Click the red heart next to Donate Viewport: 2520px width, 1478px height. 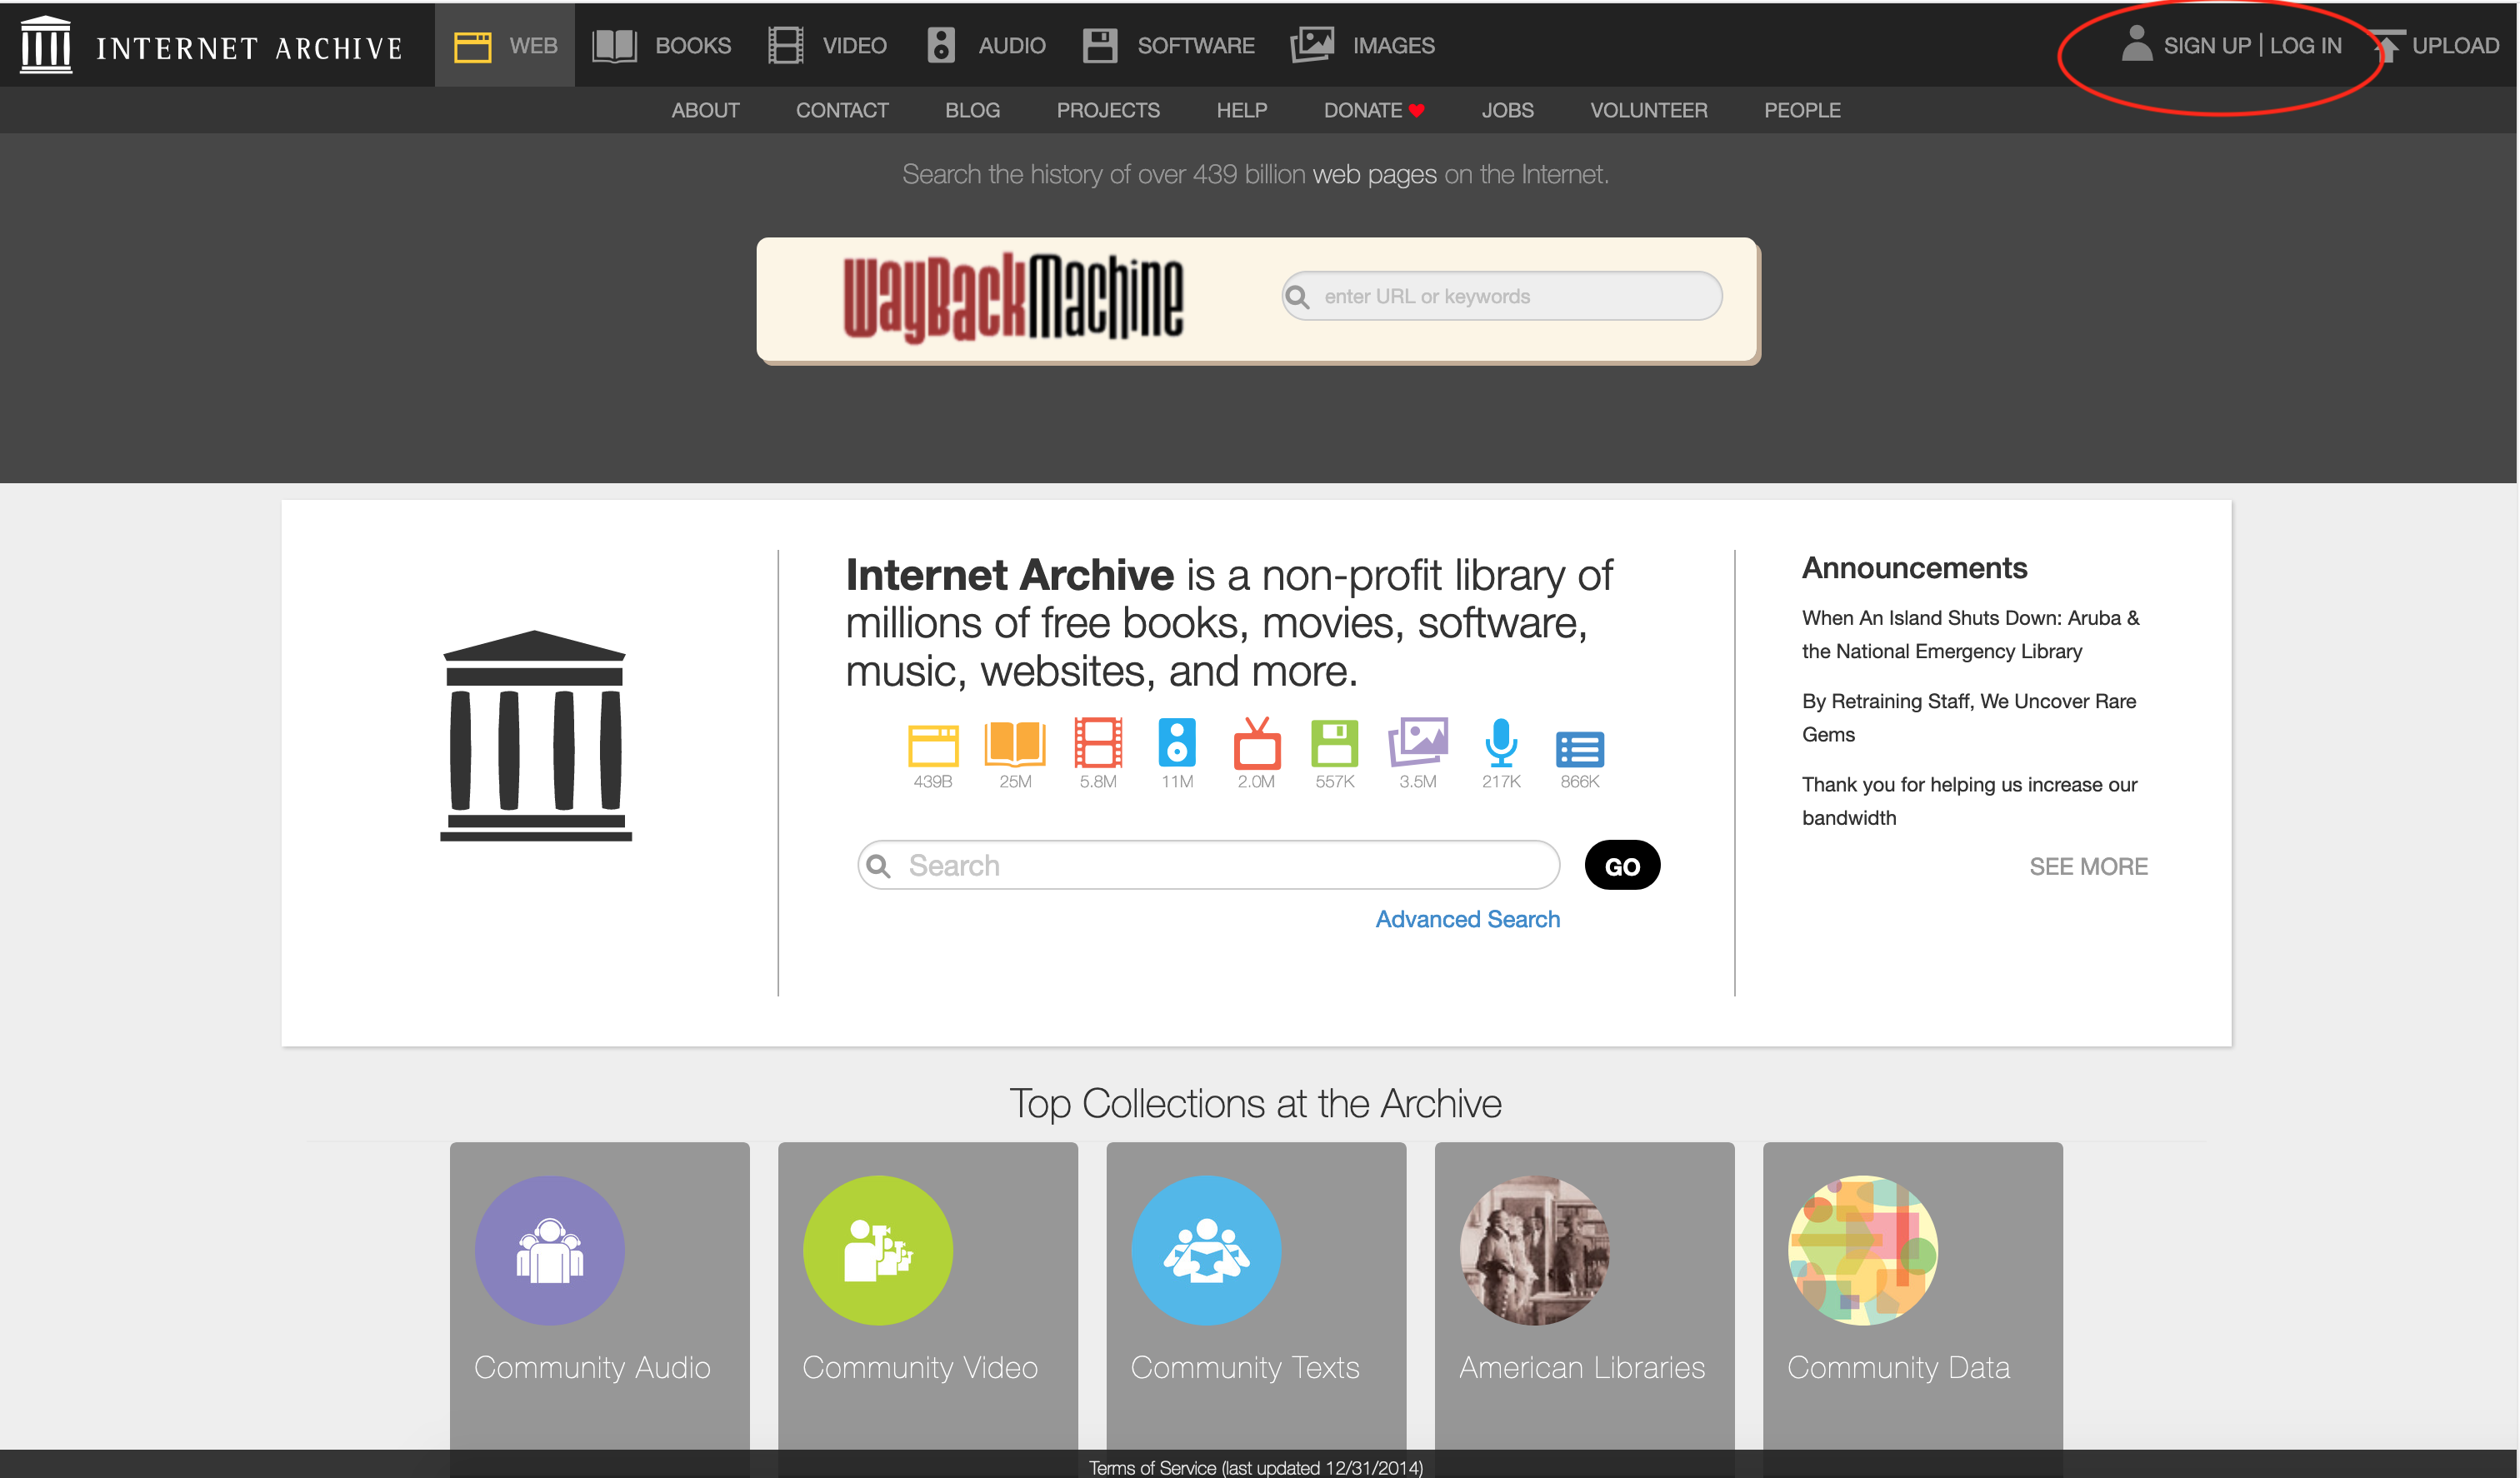1416,111
